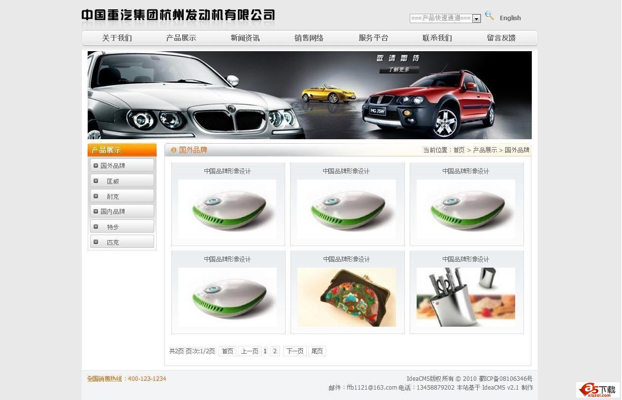Click the bullet icon next to 匡威
The image size is (622, 400).
96,181
